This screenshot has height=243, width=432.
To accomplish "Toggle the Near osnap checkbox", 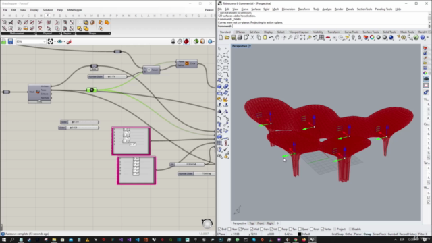I will click(230, 230).
